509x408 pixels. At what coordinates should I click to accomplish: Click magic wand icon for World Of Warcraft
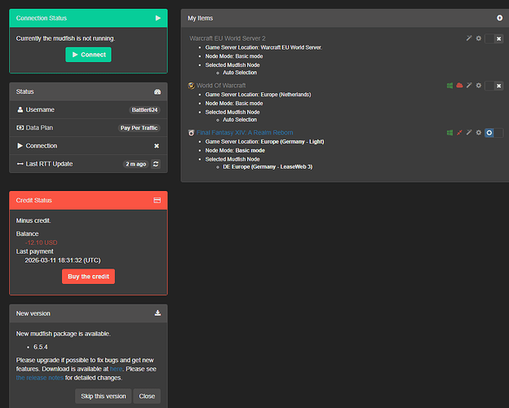tap(469, 86)
